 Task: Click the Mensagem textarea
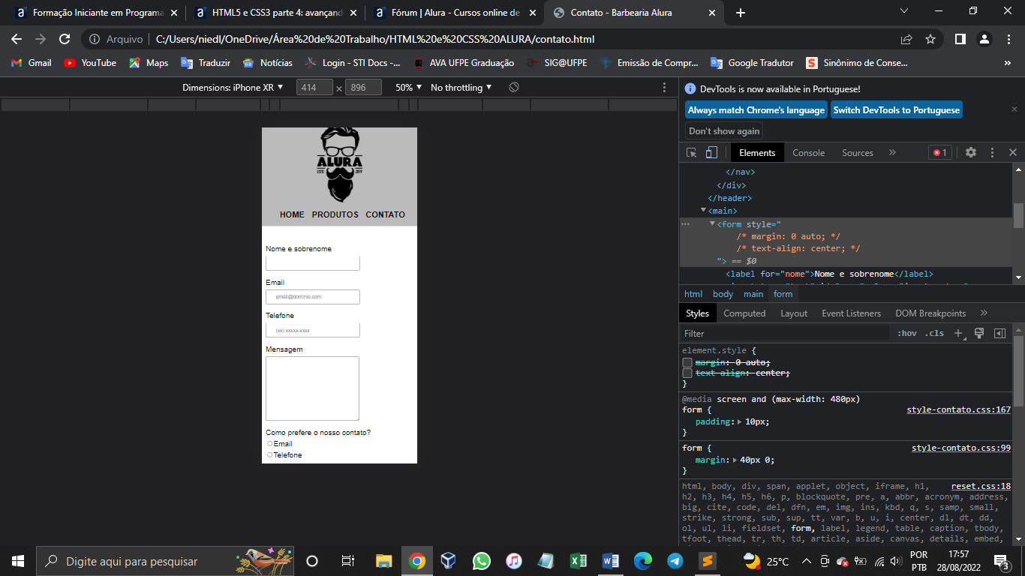coord(313,388)
